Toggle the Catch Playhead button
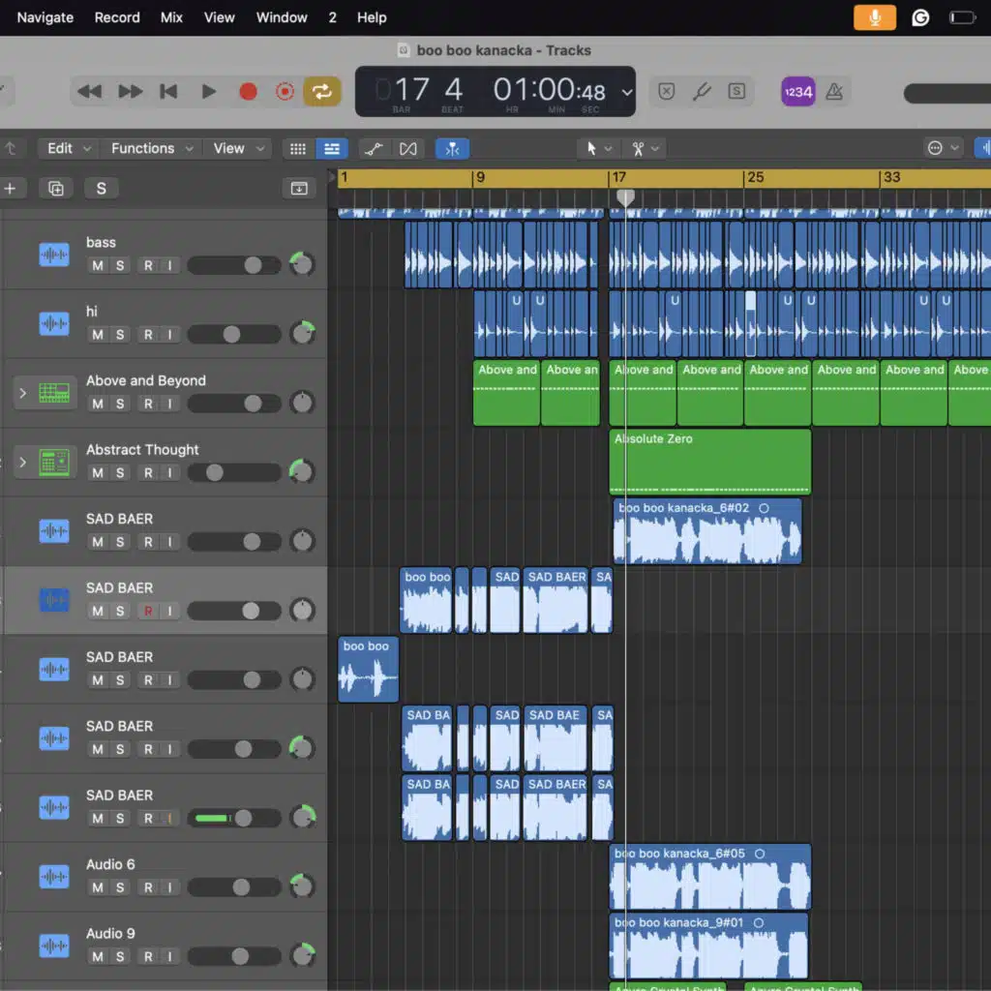Screen dimensions: 991x991 point(452,148)
